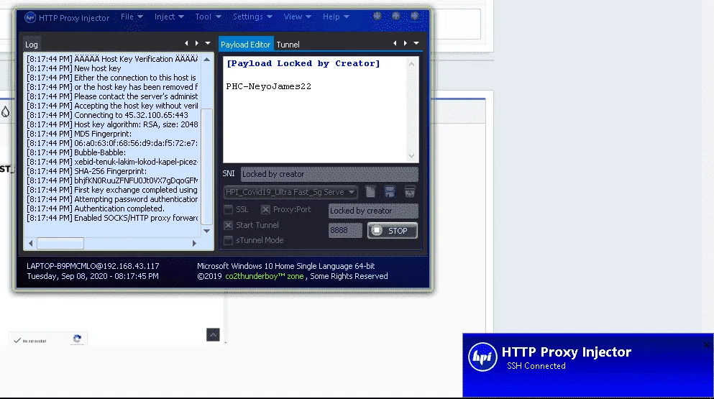This screenshot has height=399, width=714.
Task: Click the SNI field showing Locked by creator
Action: pyautogui.click(x=329, y=174)
